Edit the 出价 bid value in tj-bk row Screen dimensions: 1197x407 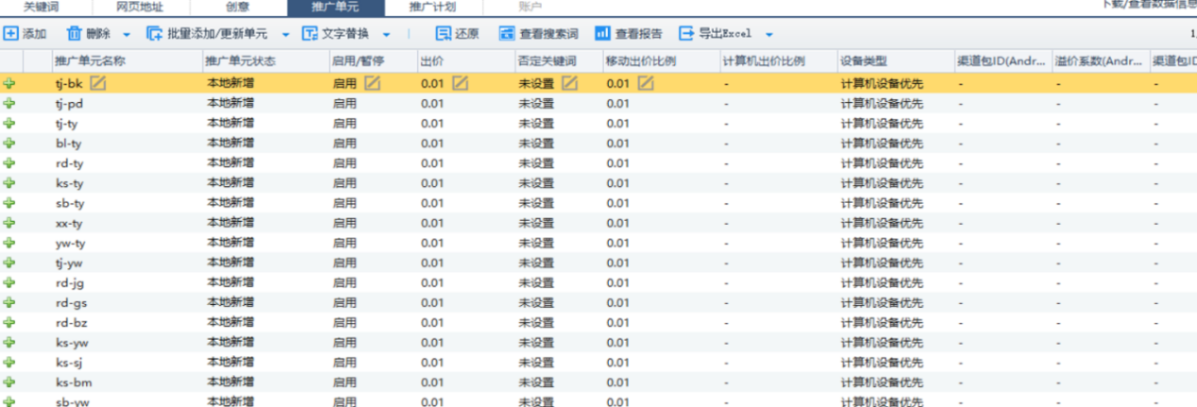click(460, 83)
